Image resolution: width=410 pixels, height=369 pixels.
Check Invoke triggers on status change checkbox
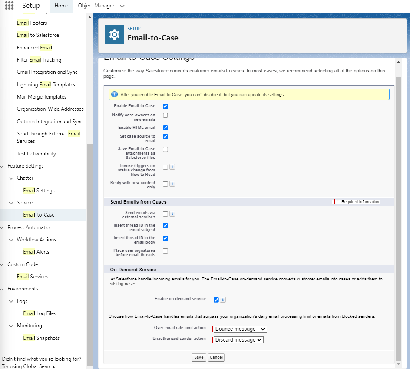click(165, 167)
